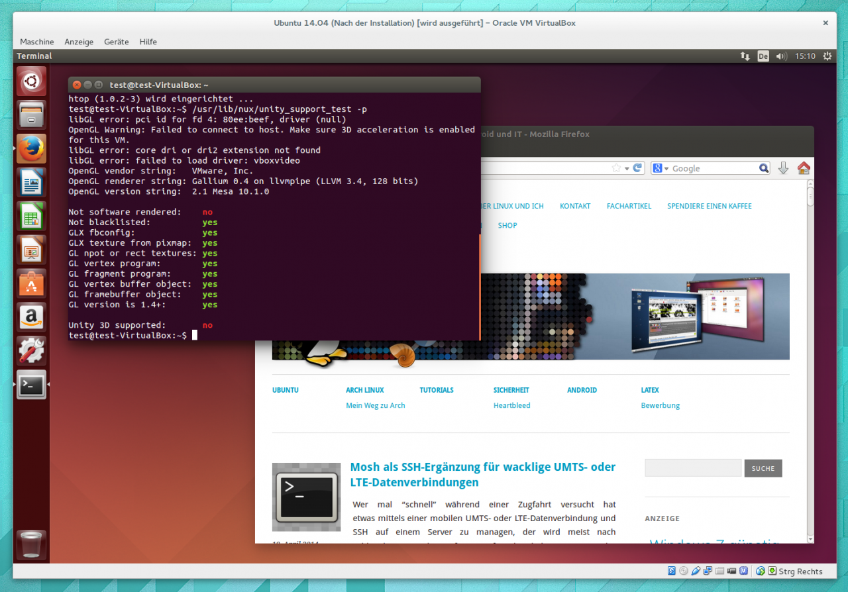Open the UBUNTU category link
This screenshot has width=848, height=592.
click(x=286, y=390)
